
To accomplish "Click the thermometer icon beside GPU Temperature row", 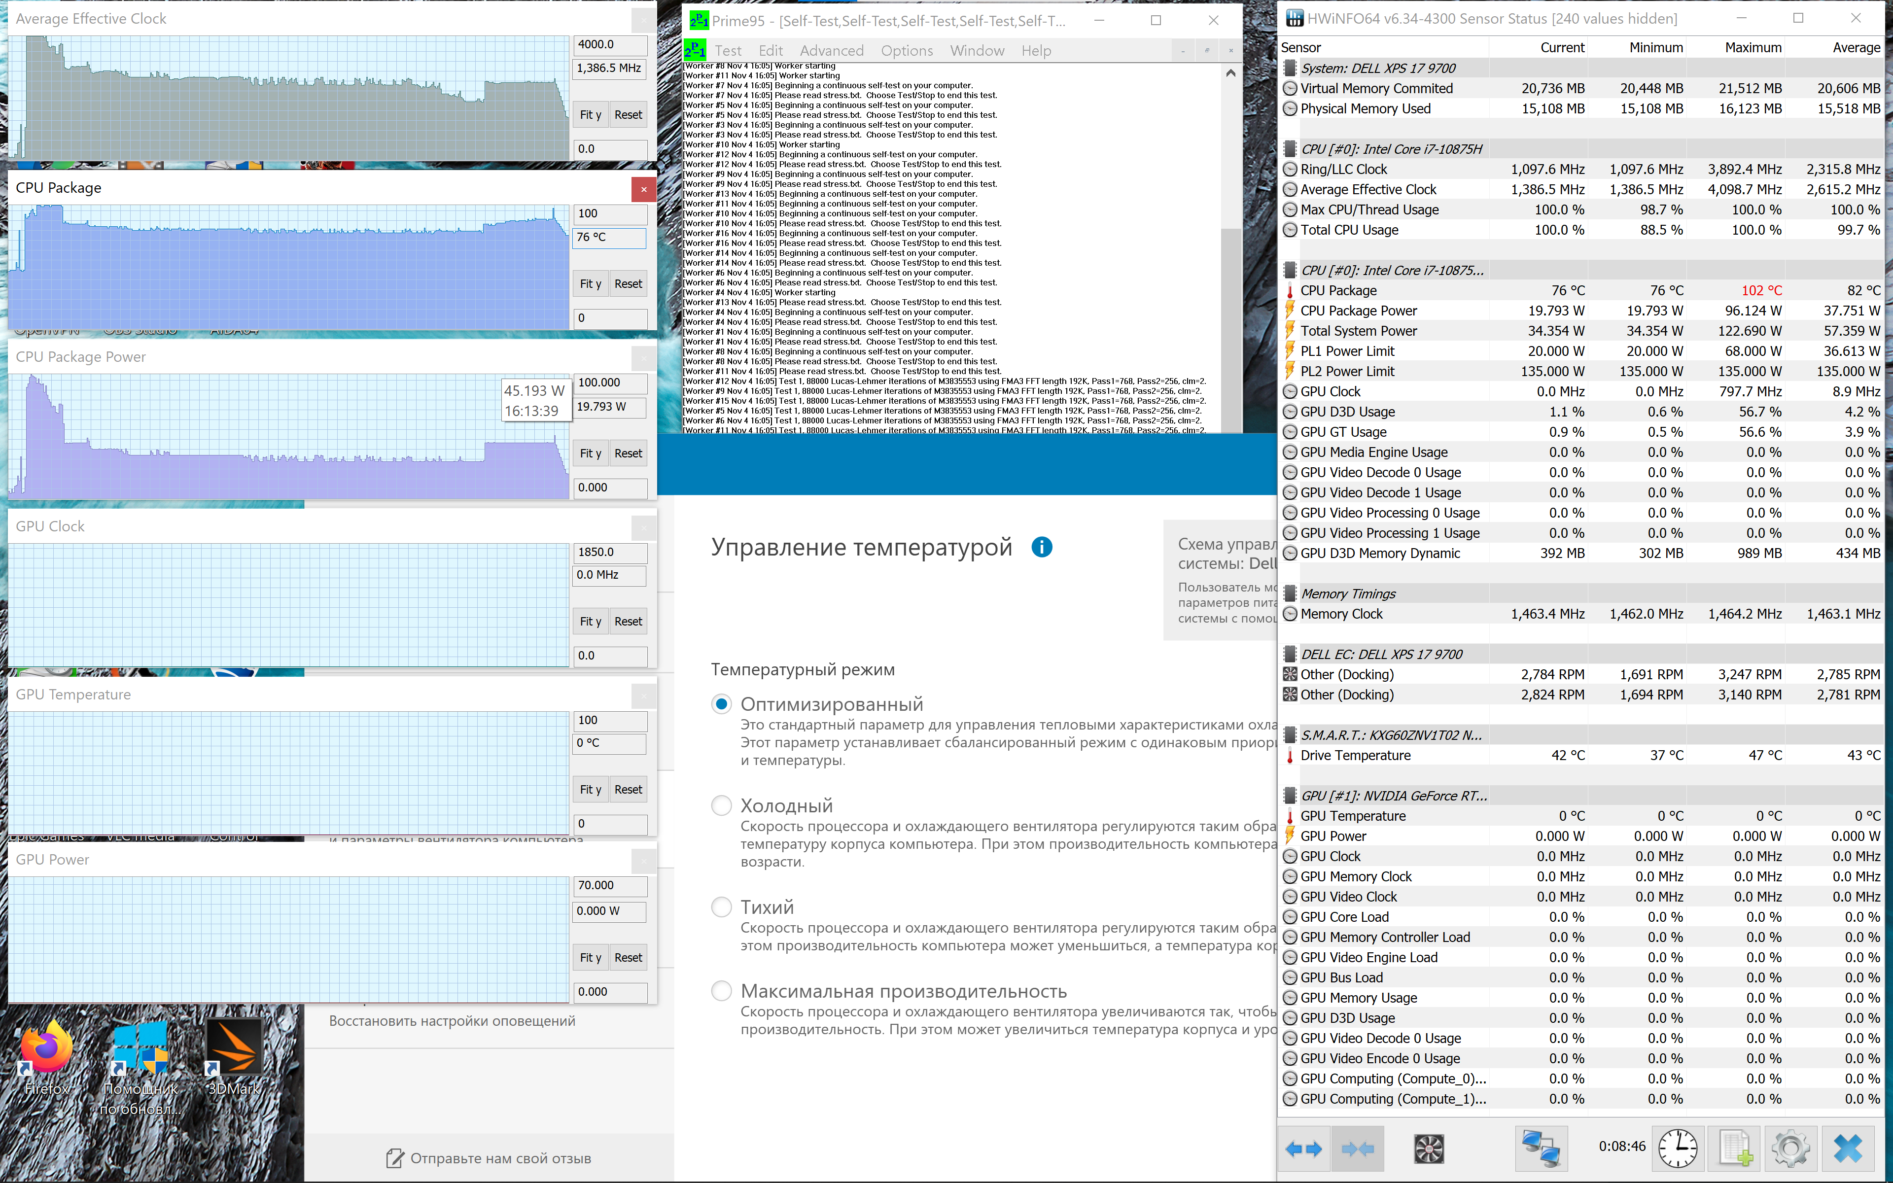I will 1289,816.
